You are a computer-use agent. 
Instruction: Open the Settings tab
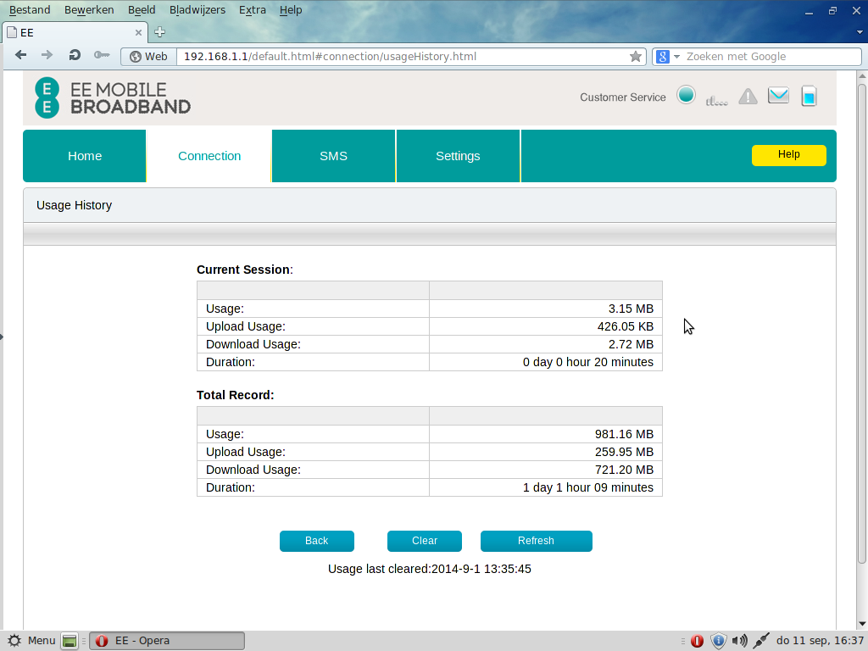pos(458,156)
